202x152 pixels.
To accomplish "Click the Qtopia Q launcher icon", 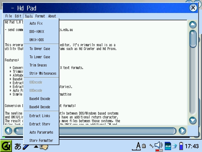I will [6, 146].
